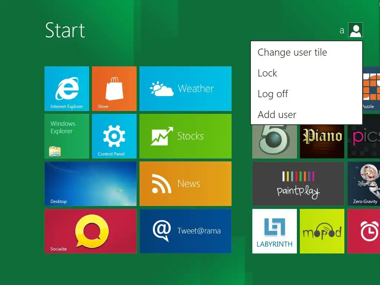This screenshot has width=380, height=285.
Task: Open the Internet Explorer tile
Action: coord(67,88)
